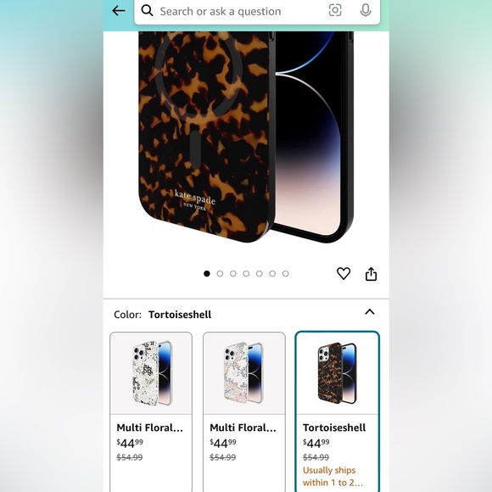
Task: Go to second image dot
Action: pyautogui.click(x=220, y=274)
